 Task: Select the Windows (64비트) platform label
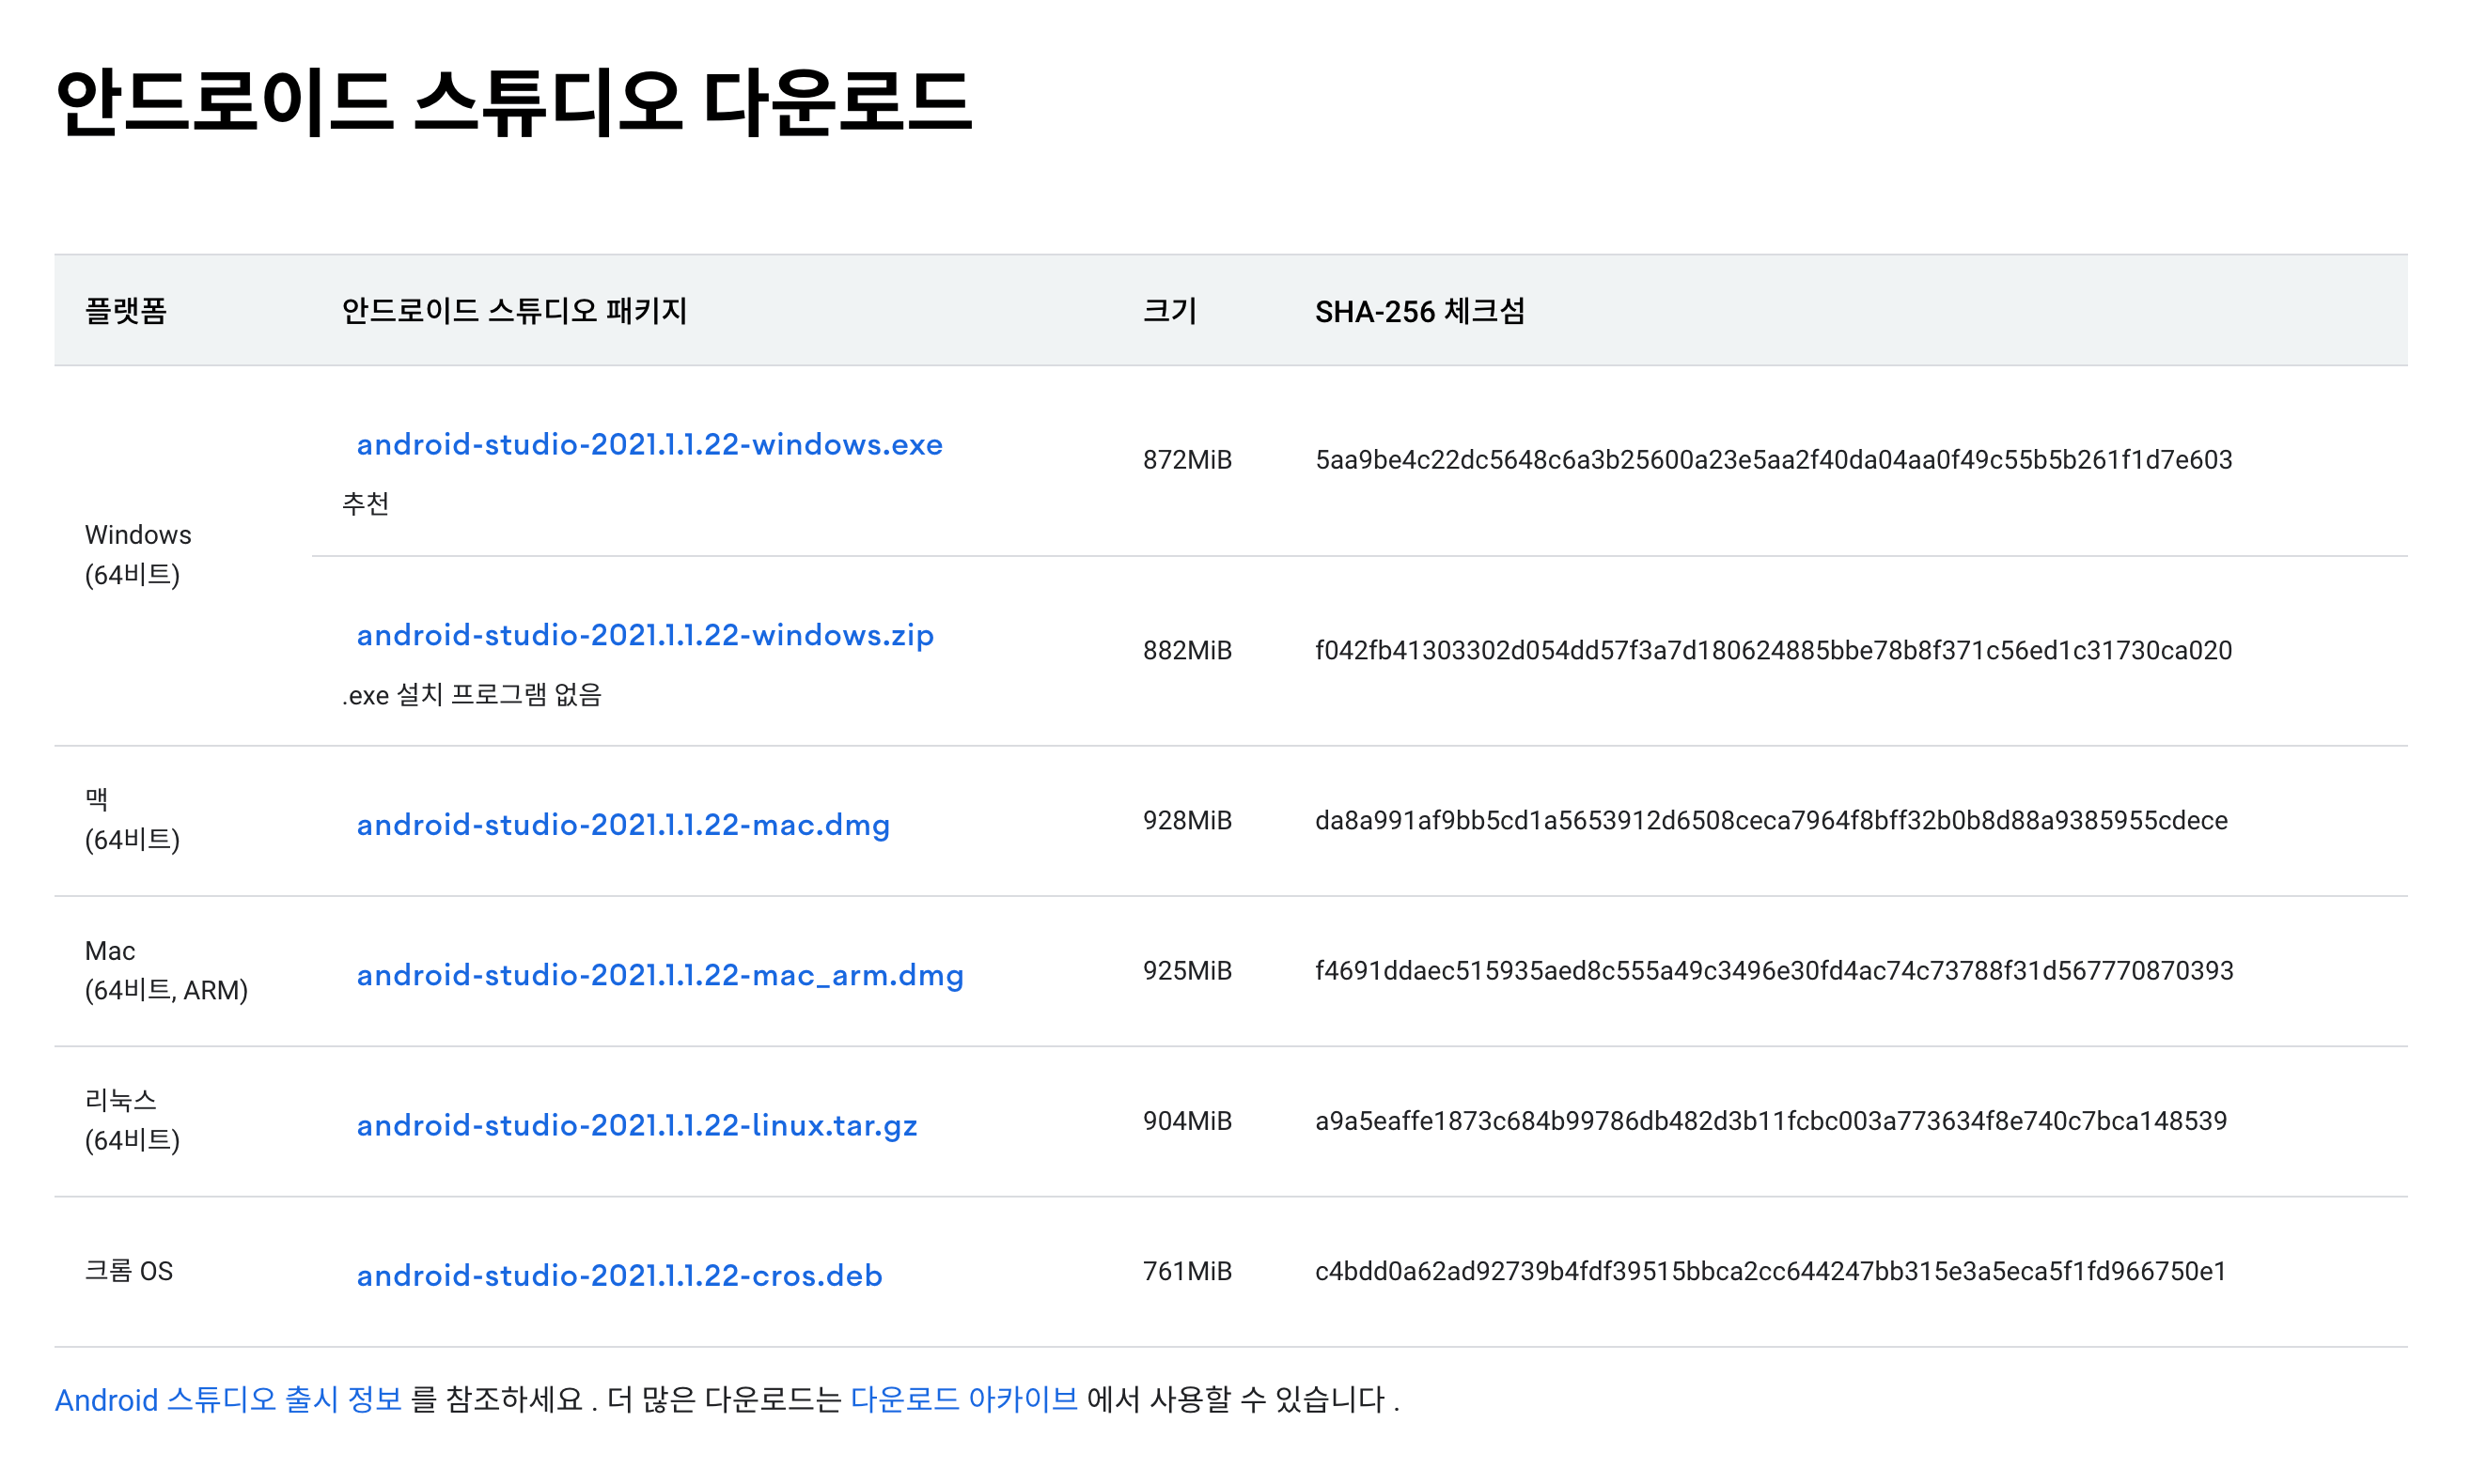(x=138, y=555)
